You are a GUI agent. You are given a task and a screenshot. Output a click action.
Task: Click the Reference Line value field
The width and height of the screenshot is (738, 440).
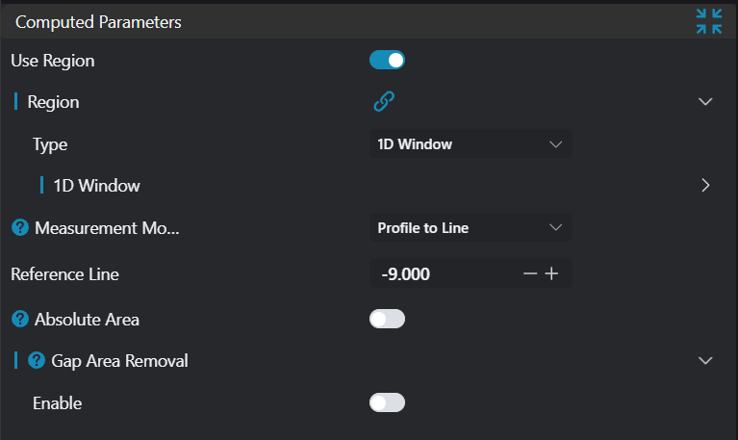click(x=443, y=274)
